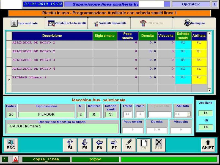
Task: Click the Abilitata cell for FIJADOR Número 2
Action: pos(199,80)
